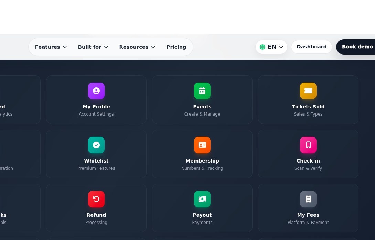Open the EN language chevron
Viewport: 375px width, 240px height.
281,47
